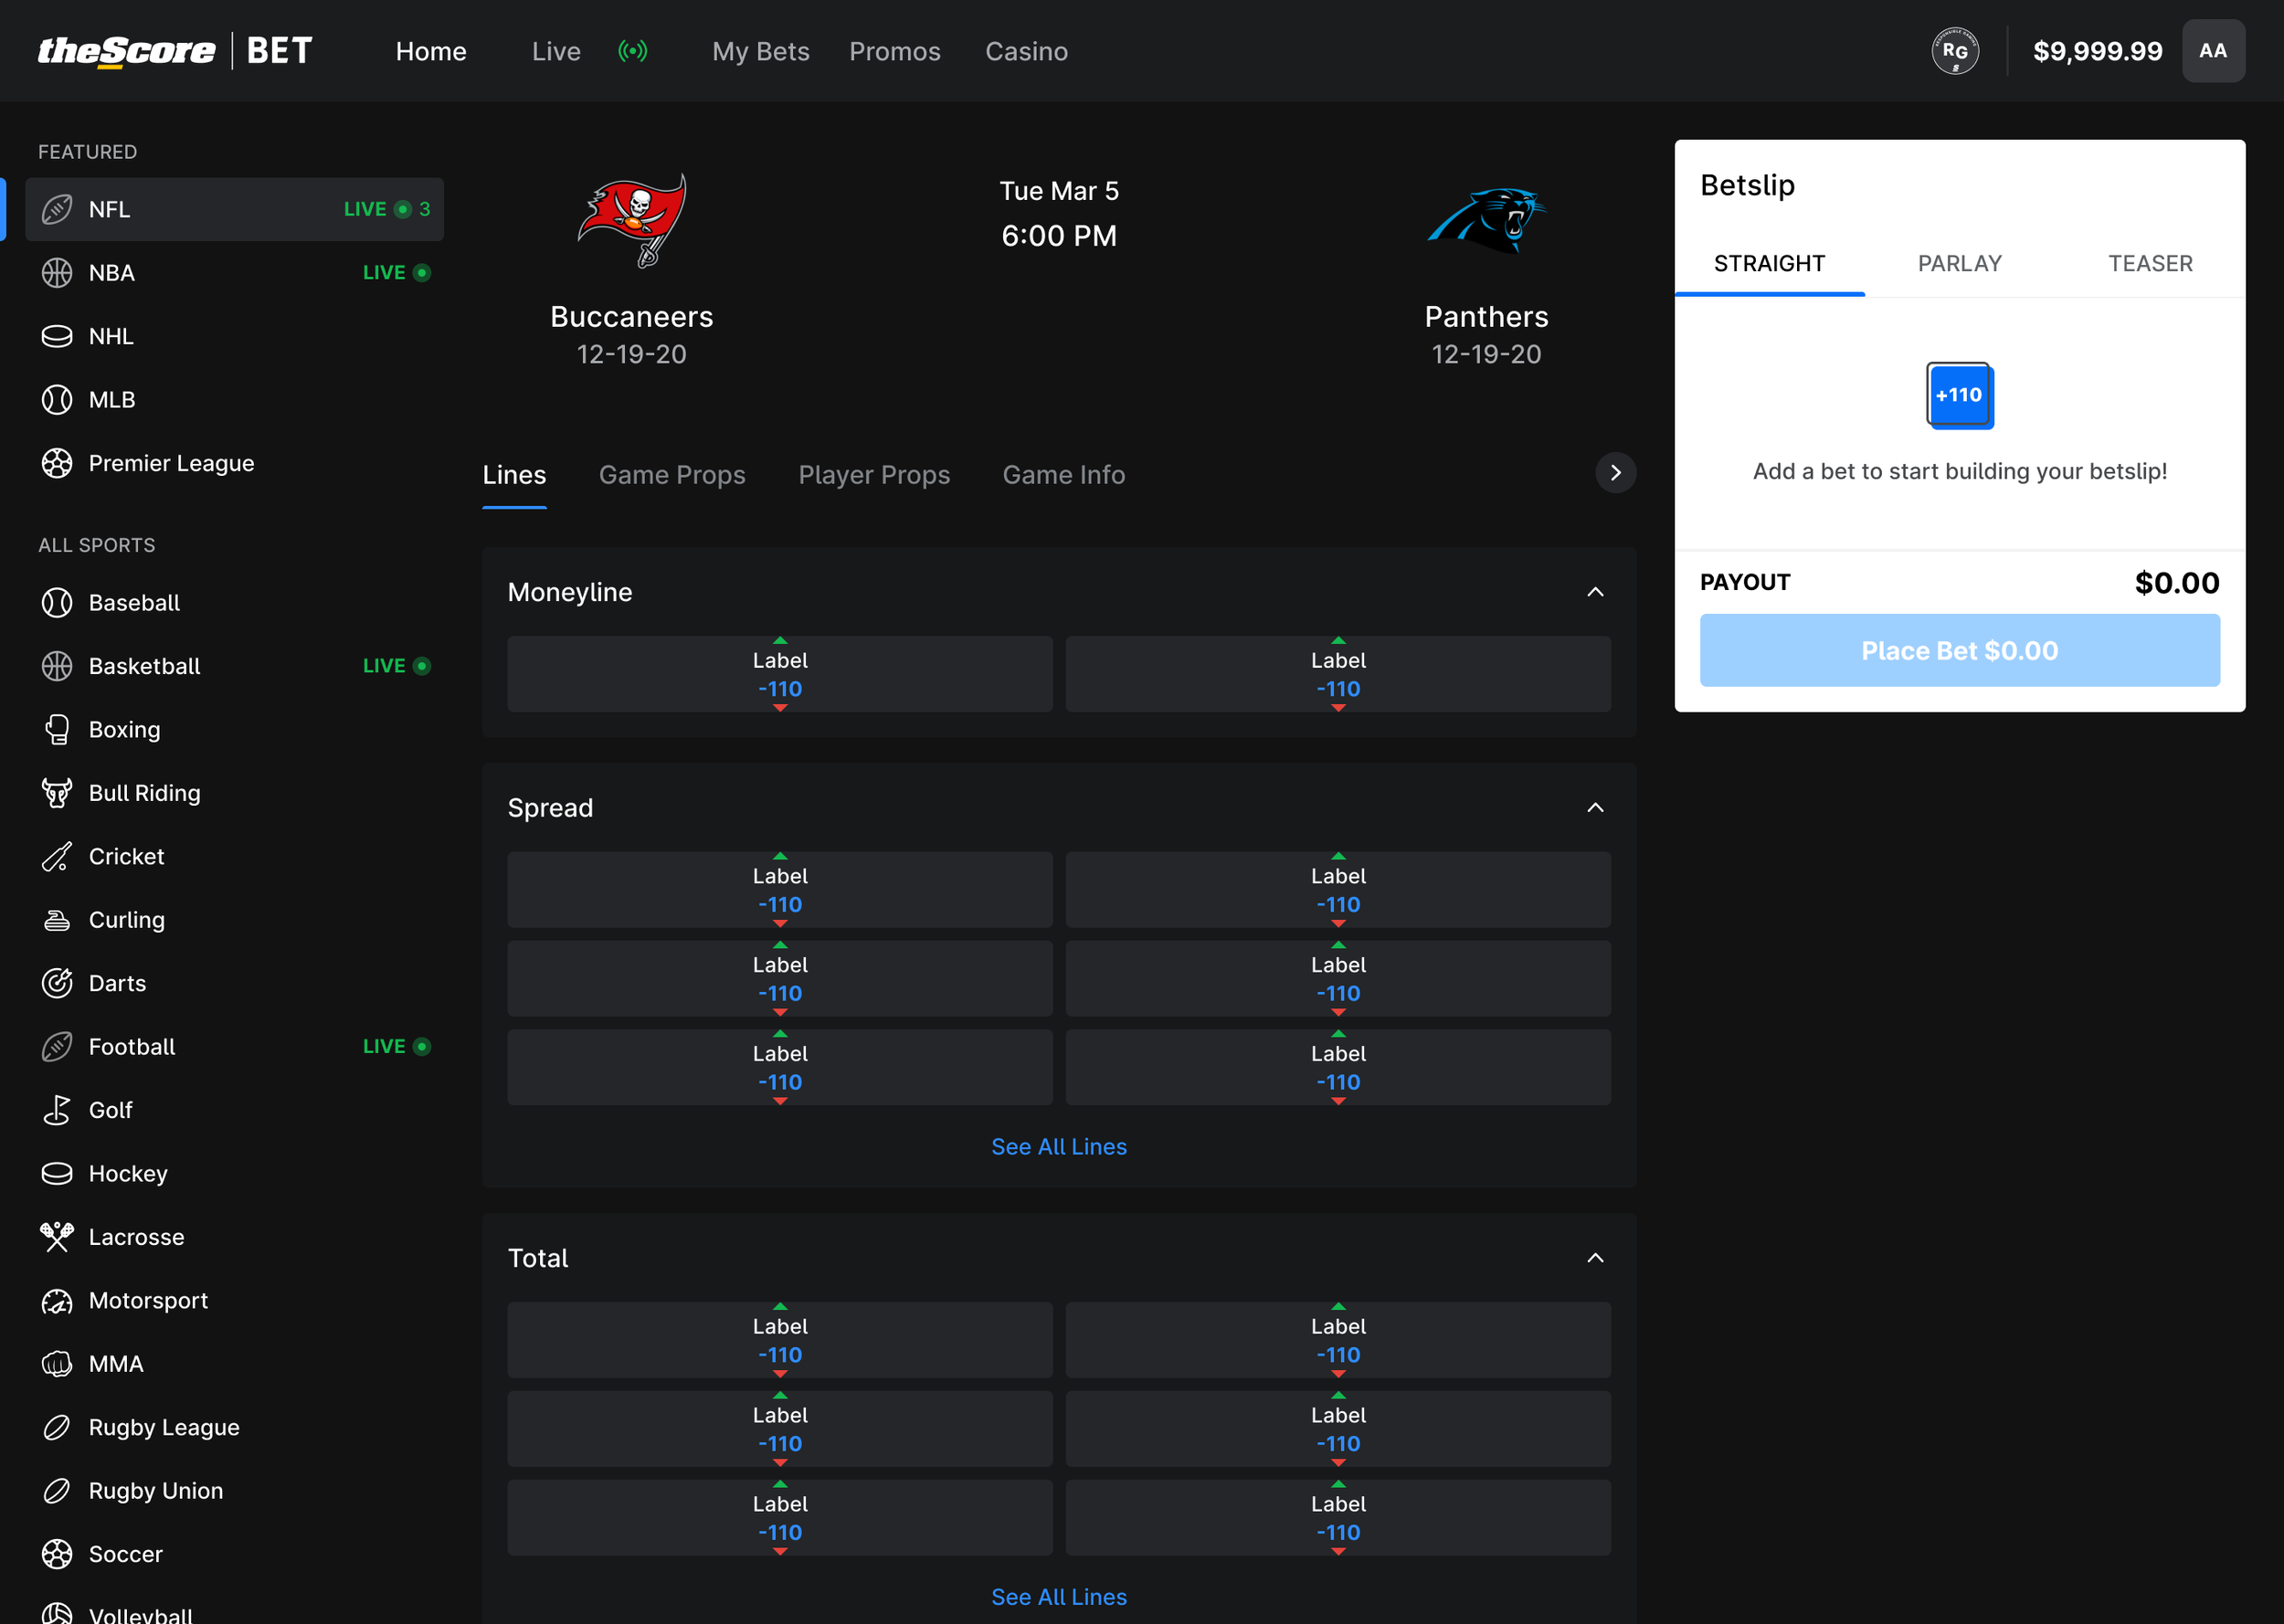Screen dimensions: 2284x1624
Task: Show more market tabs with right arrow
Action: pyautogui.click(x=1616, y=473)
